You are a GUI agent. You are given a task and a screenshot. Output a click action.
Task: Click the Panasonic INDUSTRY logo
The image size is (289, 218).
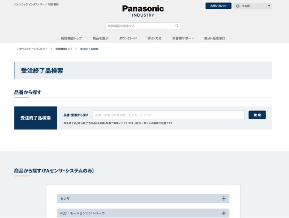143,11
